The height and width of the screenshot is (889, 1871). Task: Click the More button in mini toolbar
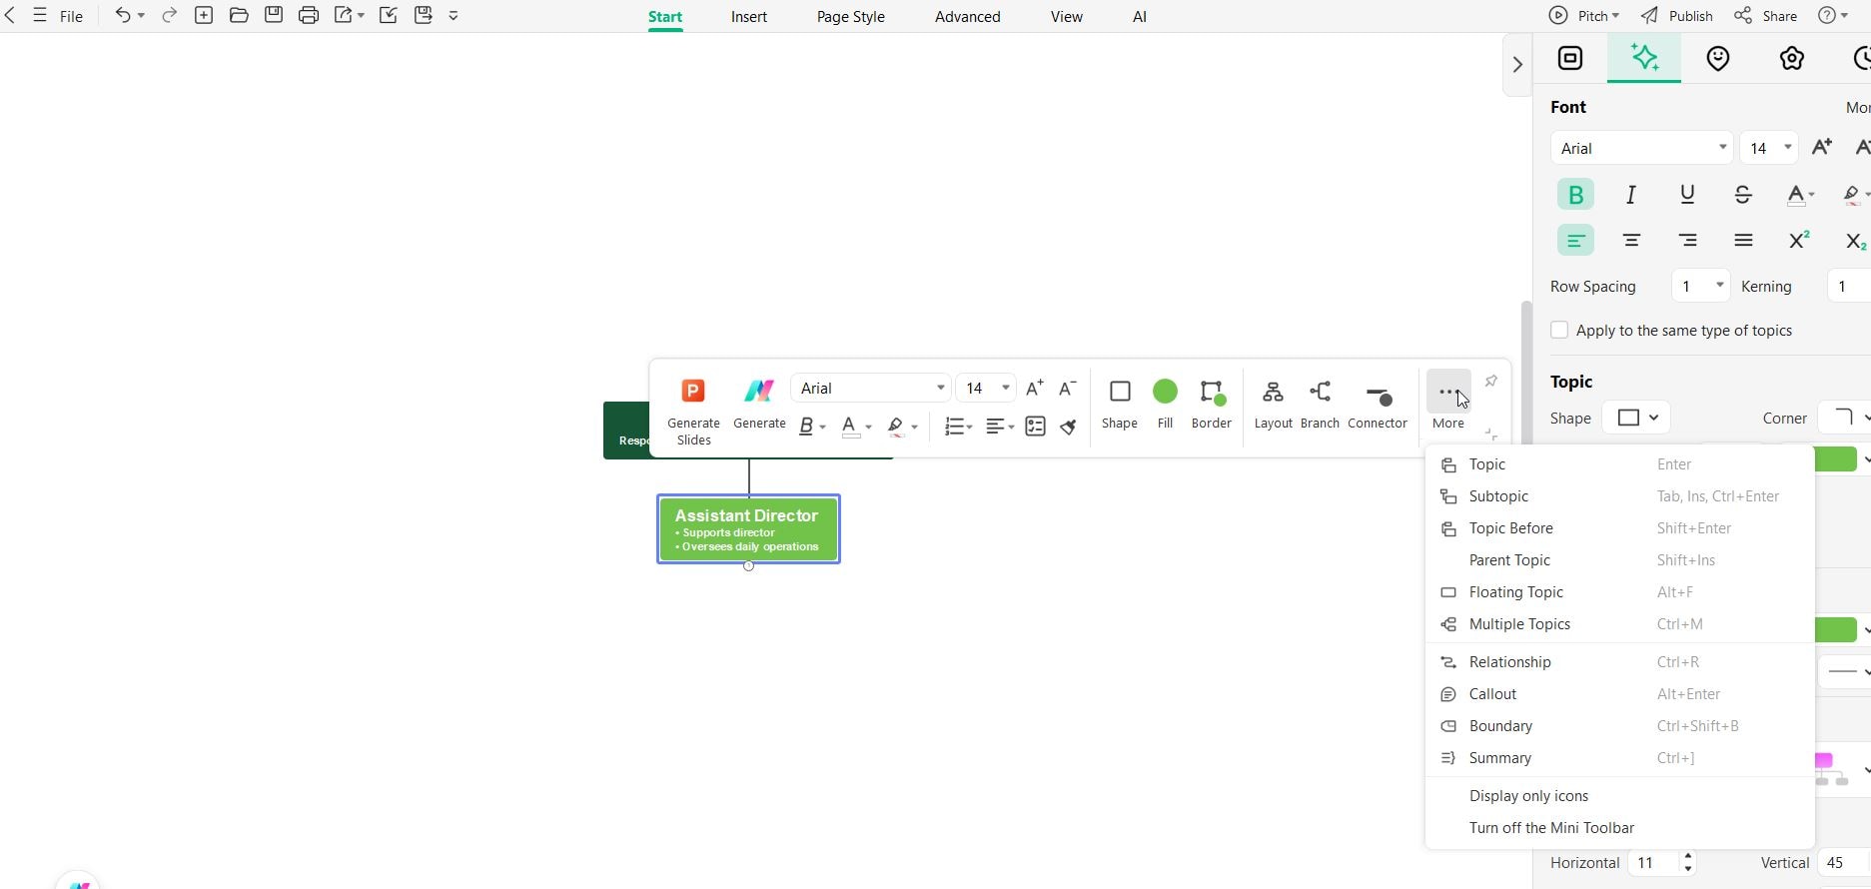click(1448, 403)
